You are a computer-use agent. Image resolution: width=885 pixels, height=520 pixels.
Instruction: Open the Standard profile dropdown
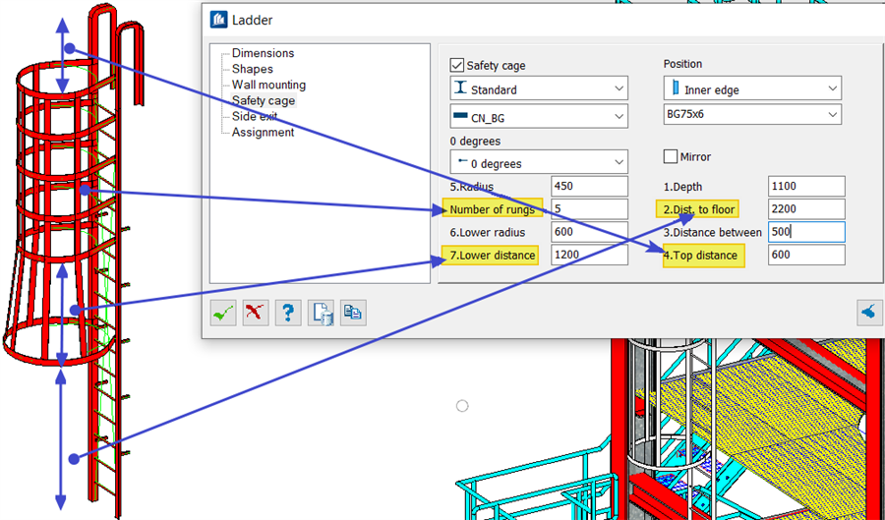click(x=539, y=89)
